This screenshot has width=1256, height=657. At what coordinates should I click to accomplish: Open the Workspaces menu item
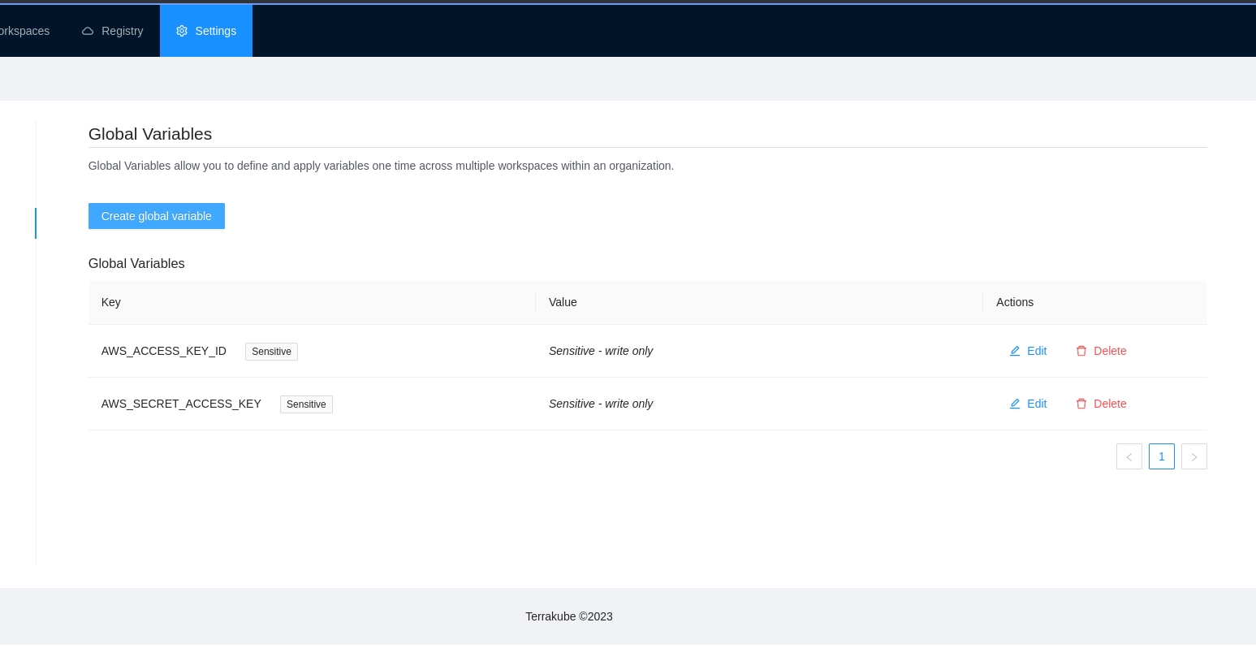(x=24, y=31)
